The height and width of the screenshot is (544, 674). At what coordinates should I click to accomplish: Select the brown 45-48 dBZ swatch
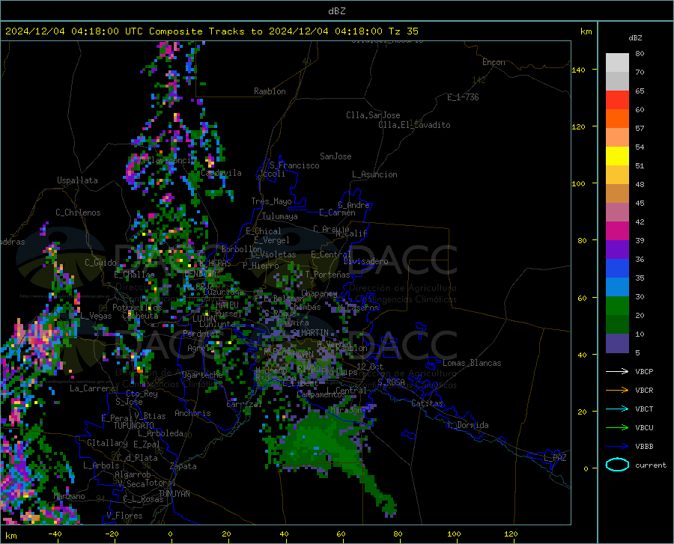(617, 194)
